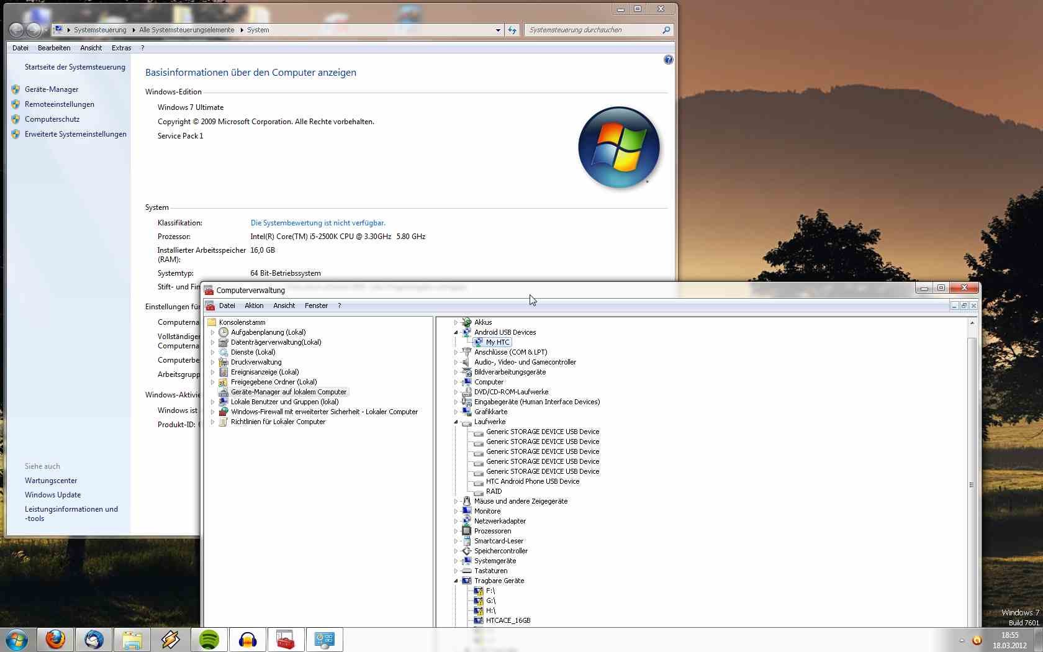Click 'Die Systembewertung ist nicht verfügbar' link
This screenshot has height=652, width=1043.
318,223
